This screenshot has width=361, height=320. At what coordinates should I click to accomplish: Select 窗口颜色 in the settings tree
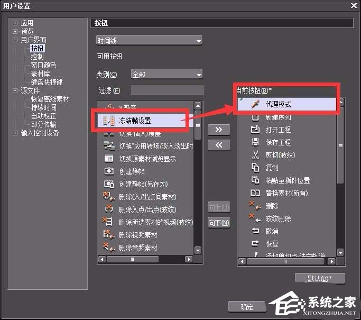point(43,65)
